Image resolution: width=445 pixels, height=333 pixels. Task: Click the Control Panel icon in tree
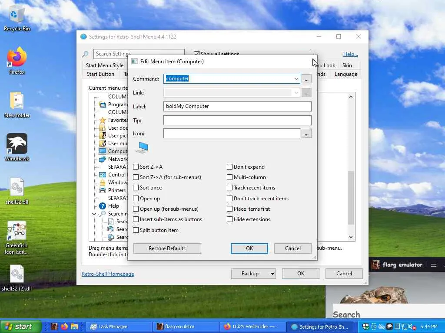(103, 175)
